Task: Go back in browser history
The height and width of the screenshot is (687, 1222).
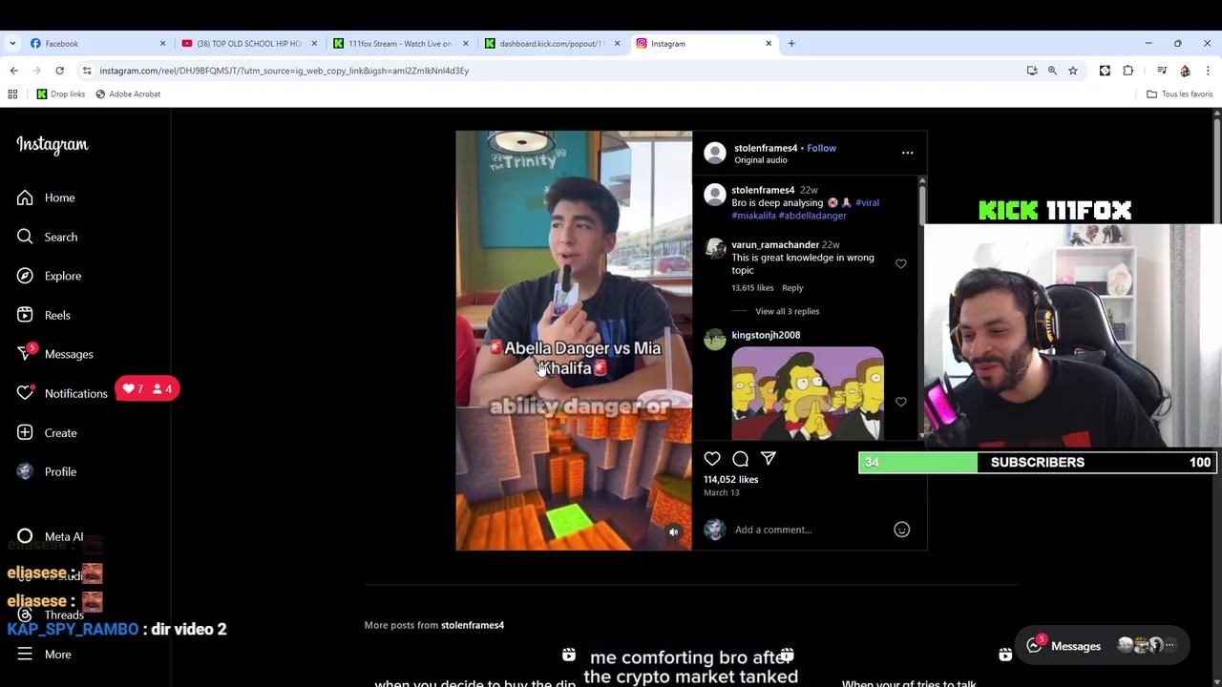Action: 13,71
